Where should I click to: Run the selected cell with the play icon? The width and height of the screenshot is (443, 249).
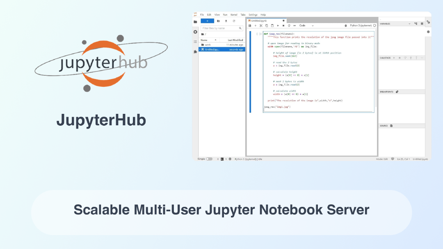(x=278, y=25)
